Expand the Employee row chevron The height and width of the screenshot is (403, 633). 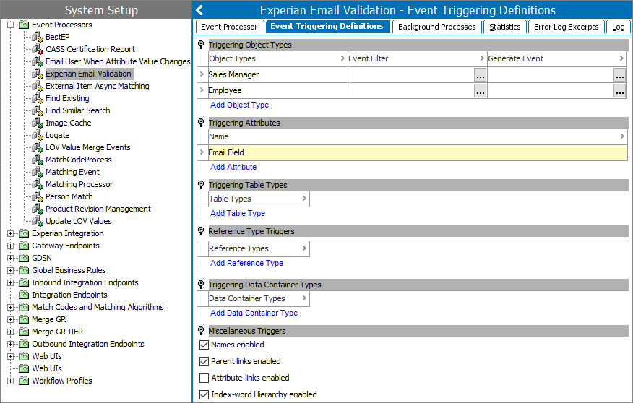(202, 90)
